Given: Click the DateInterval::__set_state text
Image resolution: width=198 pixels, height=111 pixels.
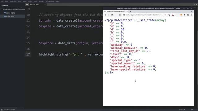Looking at the screenshot, I should (135, 20).
